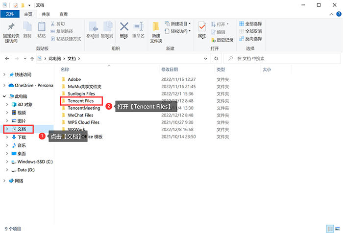
Task: Select Data (D:) drive in navigation pane
Action: pyautogui.click(x=26, y=170)
